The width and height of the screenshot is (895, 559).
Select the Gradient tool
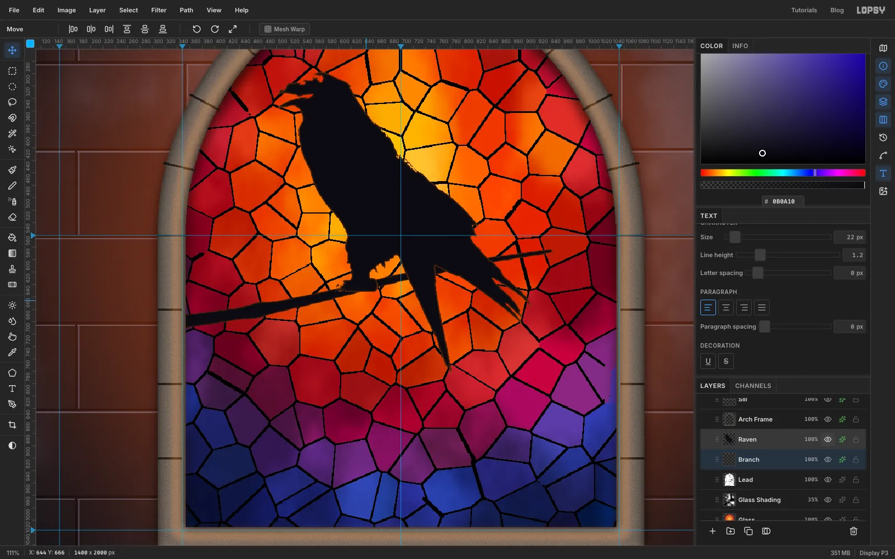(12, 253)
